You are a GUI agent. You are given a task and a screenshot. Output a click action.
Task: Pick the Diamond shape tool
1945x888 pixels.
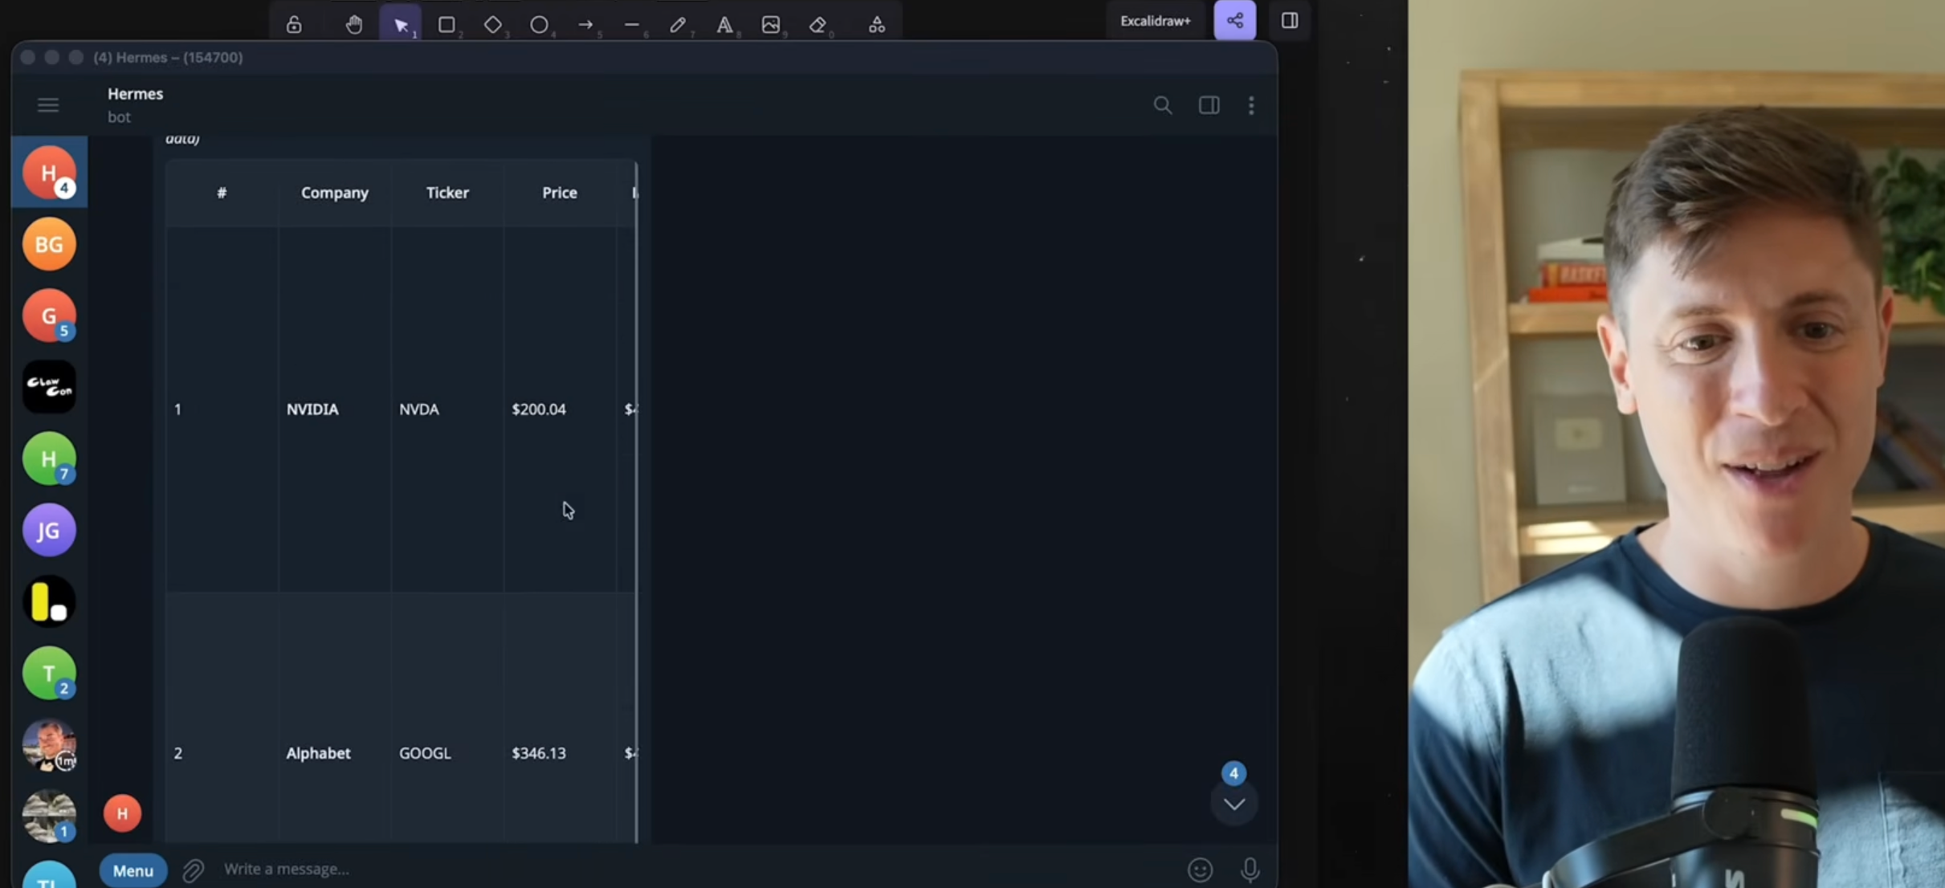click(493, 24)
